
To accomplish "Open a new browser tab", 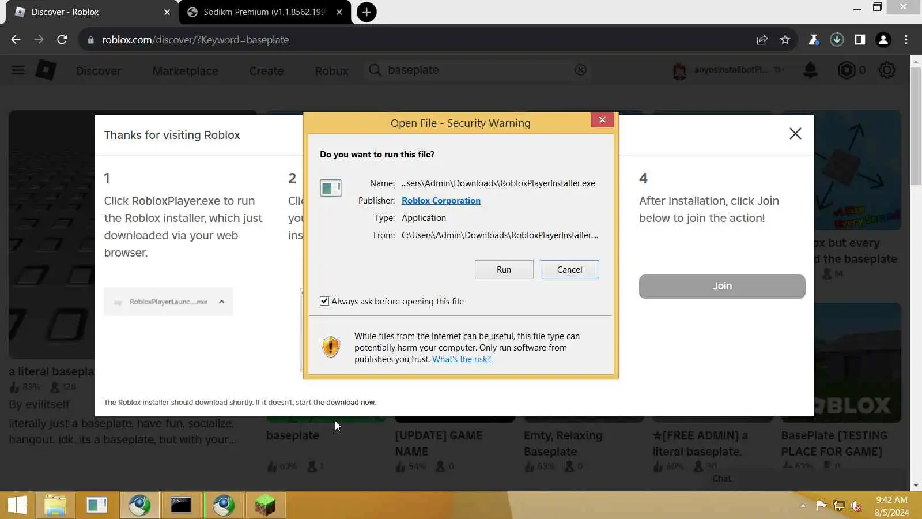I will point(366,12).
